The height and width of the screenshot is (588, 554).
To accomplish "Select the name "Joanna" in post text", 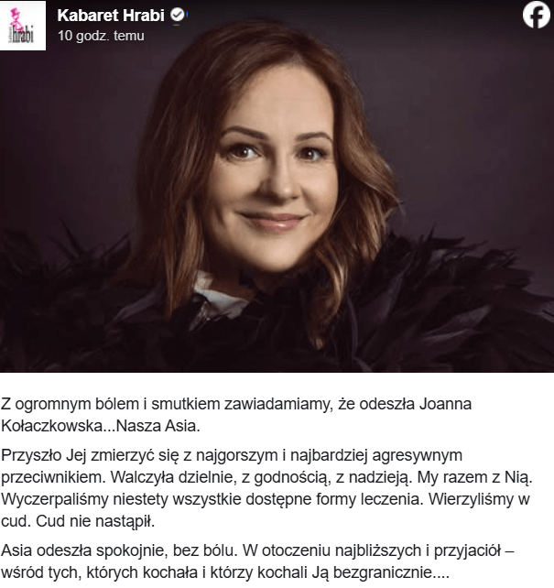I will tap(445, 404).
